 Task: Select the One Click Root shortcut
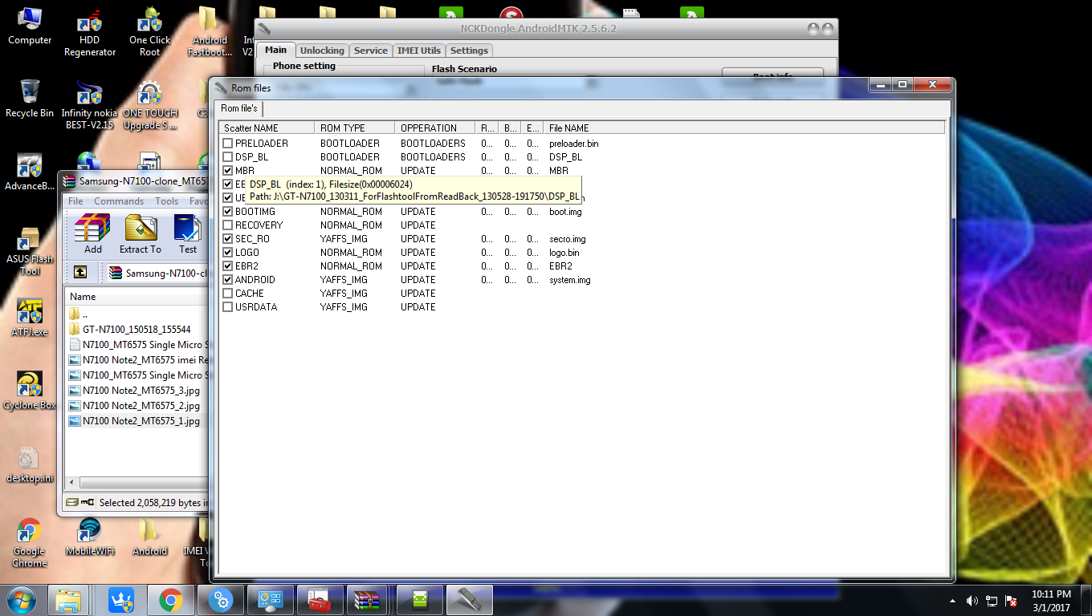(x=149, y=34)
